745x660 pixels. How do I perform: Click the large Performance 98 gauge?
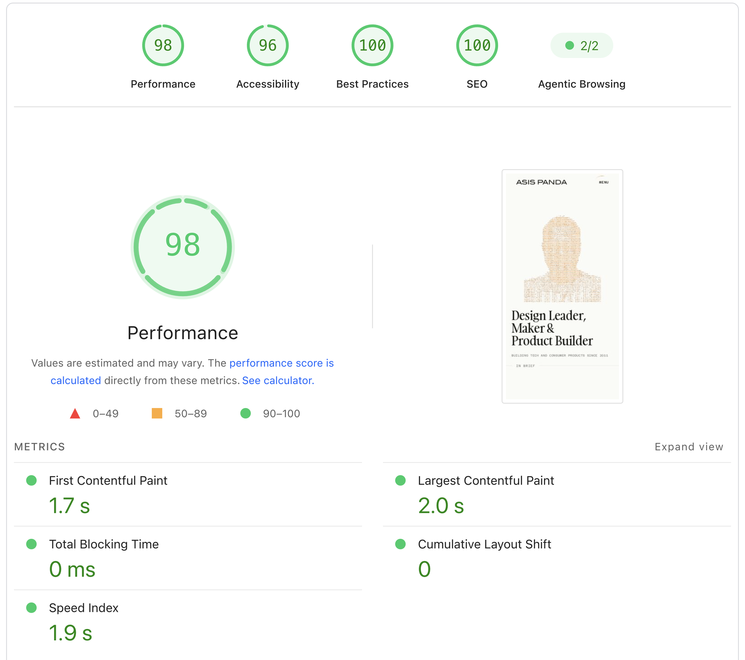click(183, 247)
